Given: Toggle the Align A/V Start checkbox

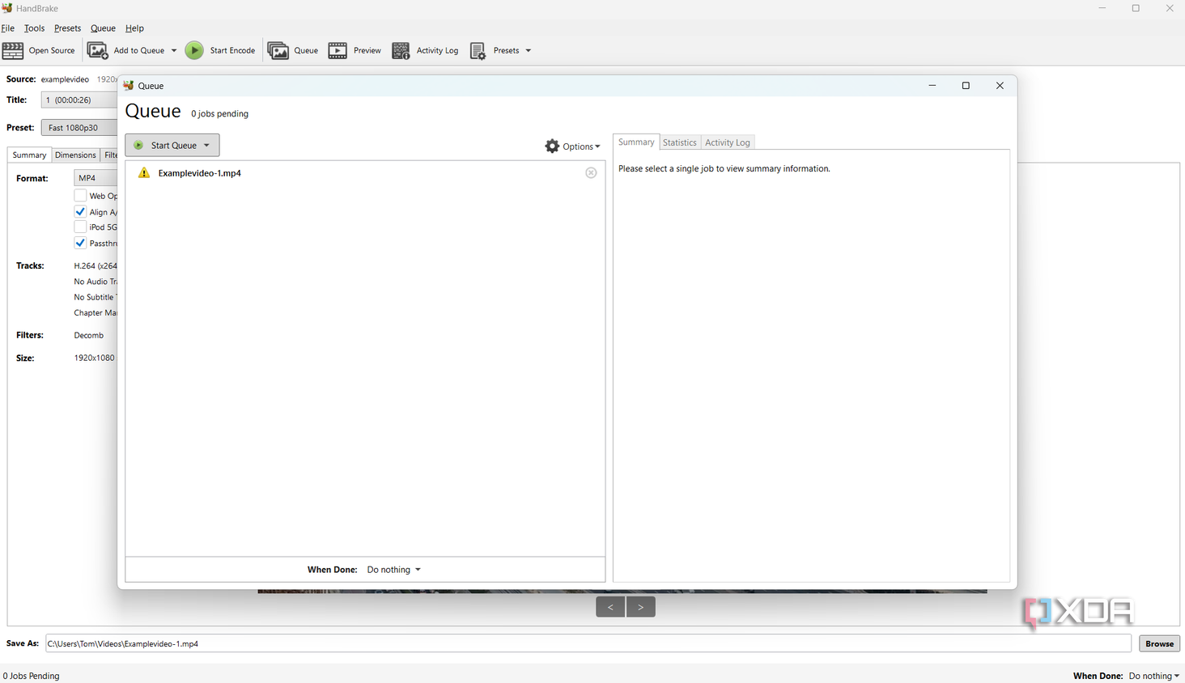Looking at the screenshot, I should (80, 211).
